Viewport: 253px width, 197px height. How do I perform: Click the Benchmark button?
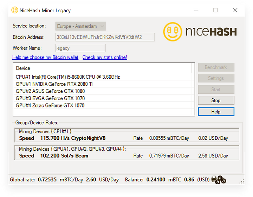(216, 67)
